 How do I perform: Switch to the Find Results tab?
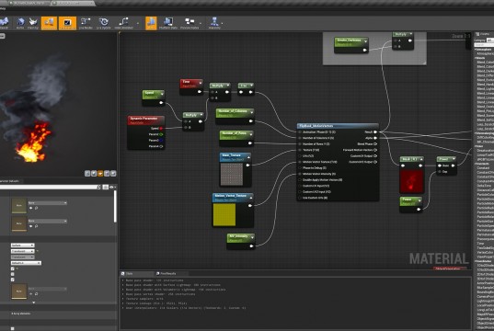[168, 273]
